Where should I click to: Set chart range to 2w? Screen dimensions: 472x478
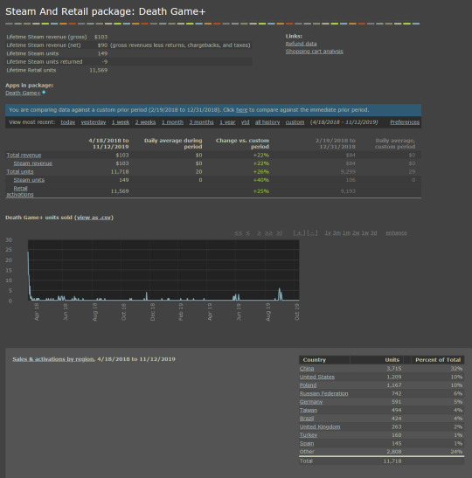(356, 233)
